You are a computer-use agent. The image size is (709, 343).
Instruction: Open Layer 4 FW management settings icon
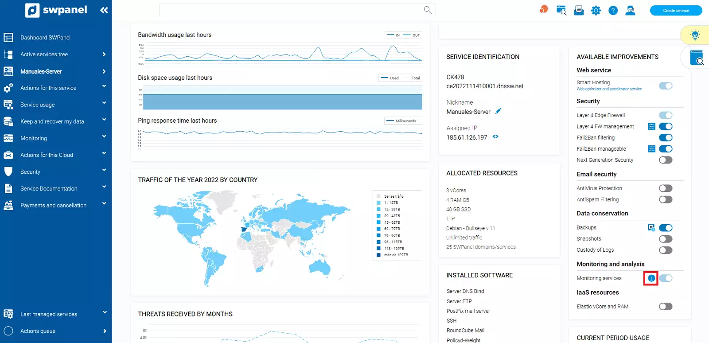[x=651, y=127]
